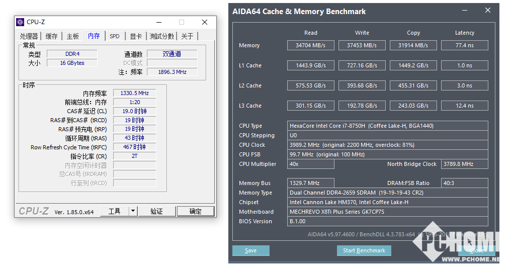Click the Memory Latency 77.4 ns field
The width and height of the screenshot is (512, 271).
[x=465, y=45]
